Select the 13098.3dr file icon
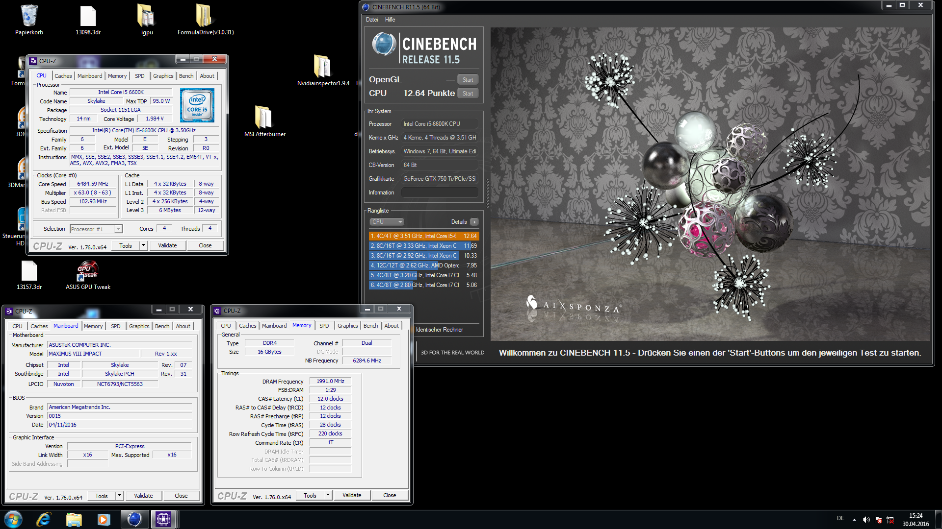The image size is (942, 529). pos(88,20)
